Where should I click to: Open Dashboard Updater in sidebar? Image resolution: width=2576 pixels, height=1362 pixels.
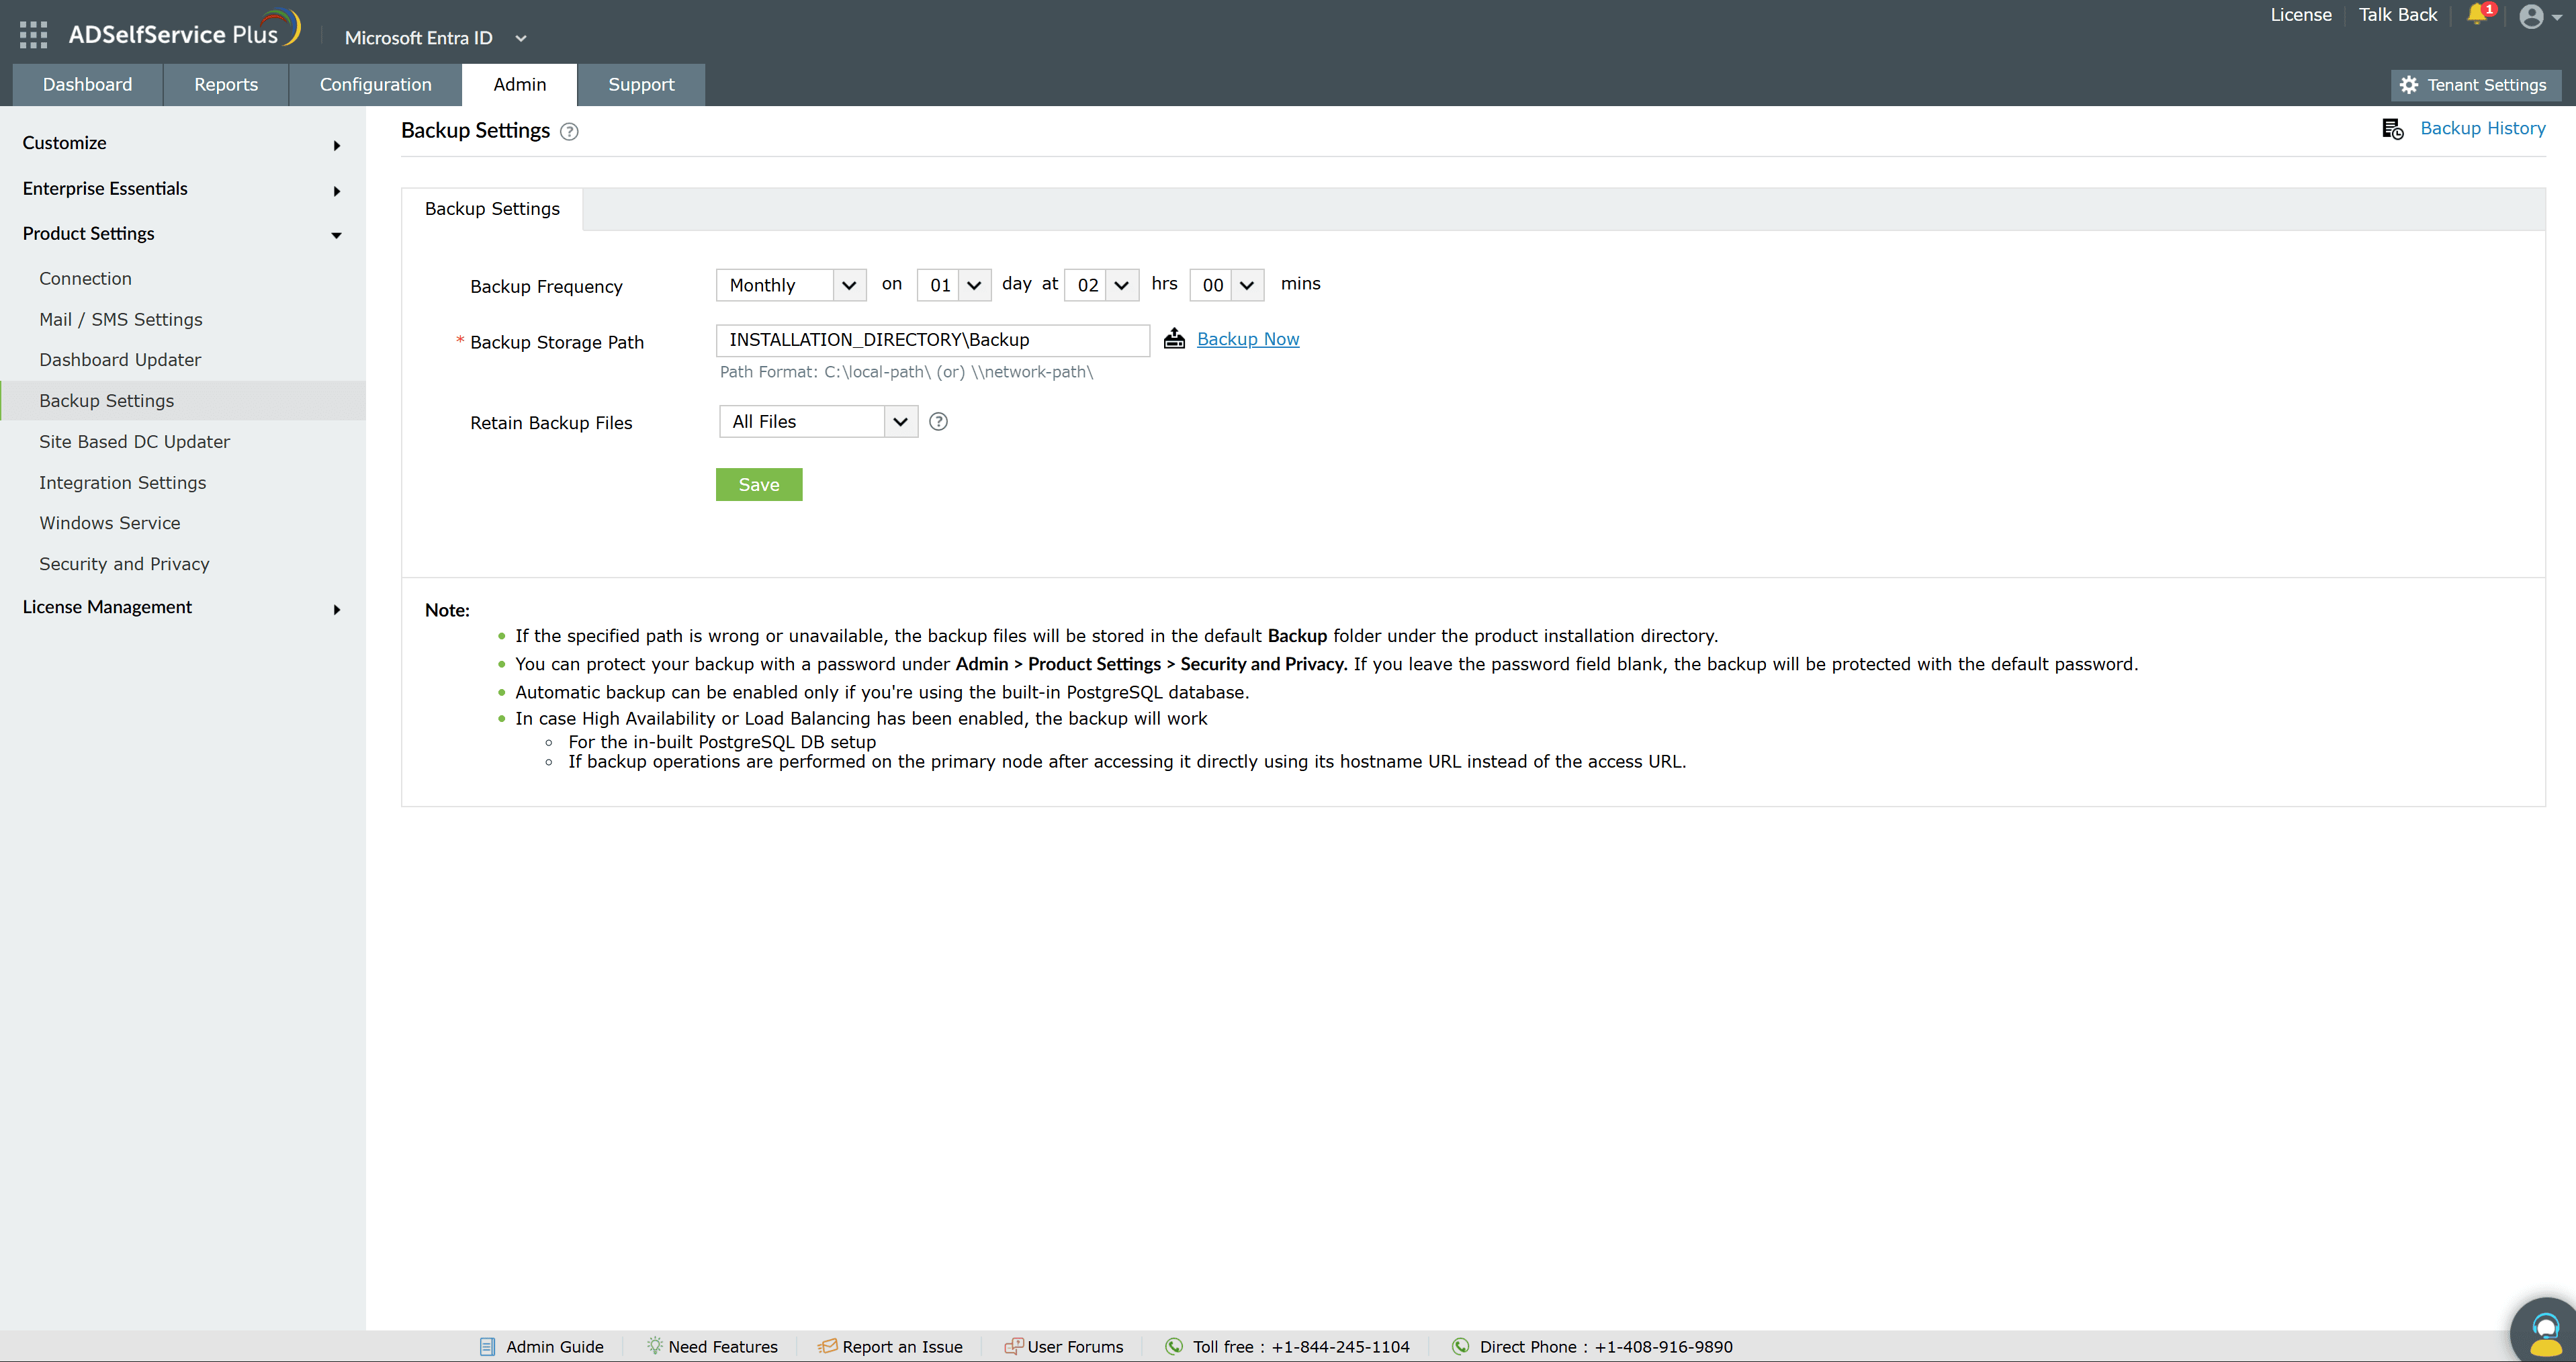pos(120,360)
